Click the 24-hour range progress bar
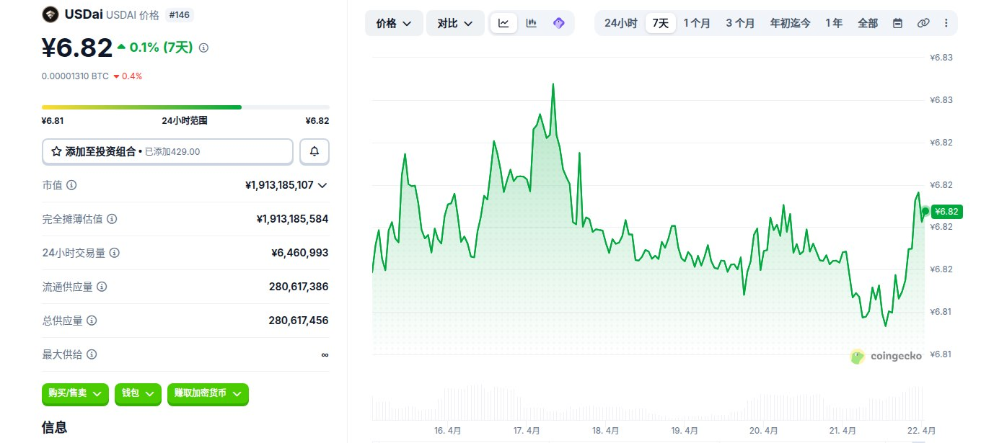Viewport: 981px width, 443px height. (185, 107)
